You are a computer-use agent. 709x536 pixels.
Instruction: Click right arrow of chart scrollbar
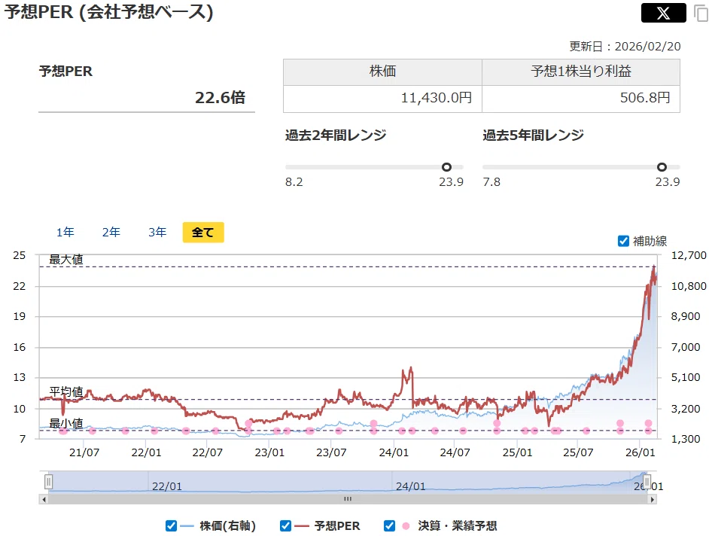click(652, 499)
